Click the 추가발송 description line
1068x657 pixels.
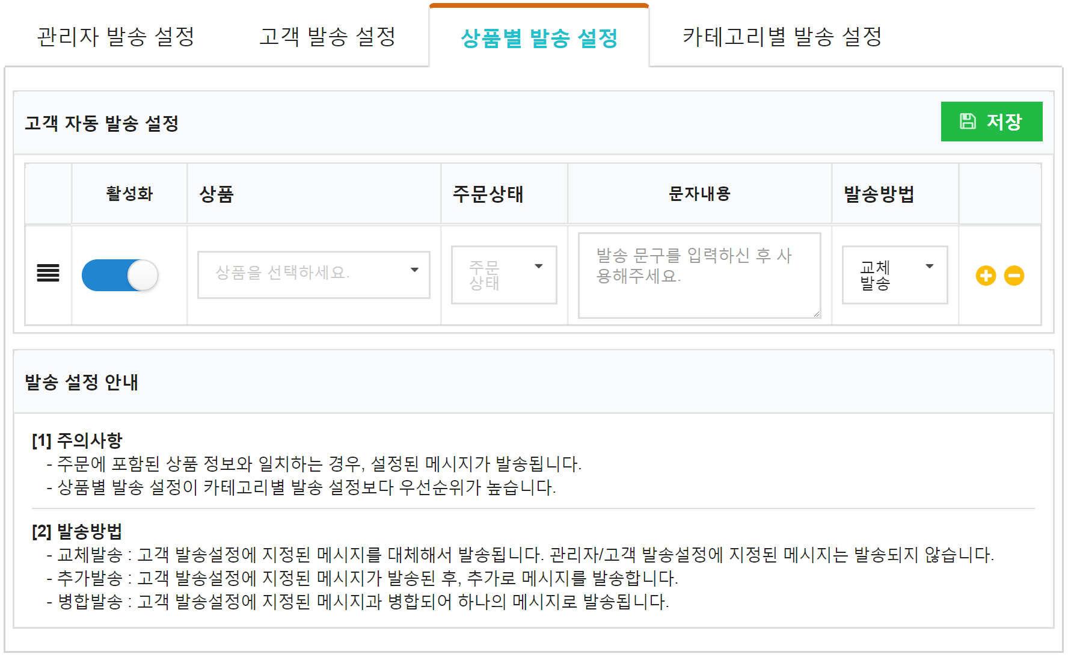363,578
